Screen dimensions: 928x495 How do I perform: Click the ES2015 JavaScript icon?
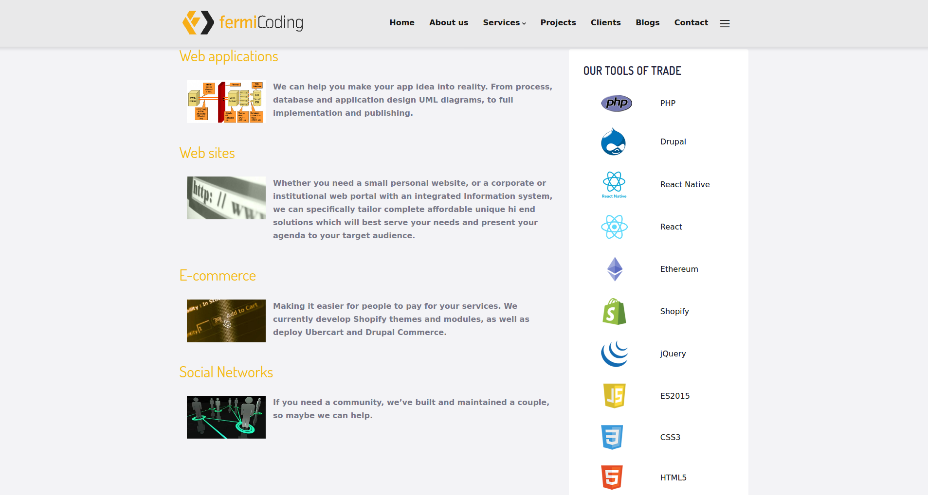614,395
